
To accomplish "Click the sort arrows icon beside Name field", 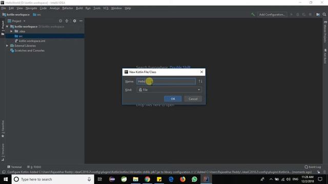I will 200,81.
